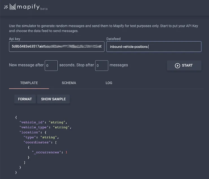This screenshot has width=209, height=179.
Task: Switch to the SCHEMA tab
Action: point(69,83)
